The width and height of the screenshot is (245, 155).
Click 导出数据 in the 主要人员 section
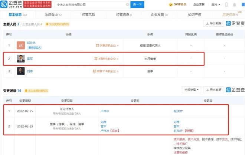[213, 24]
